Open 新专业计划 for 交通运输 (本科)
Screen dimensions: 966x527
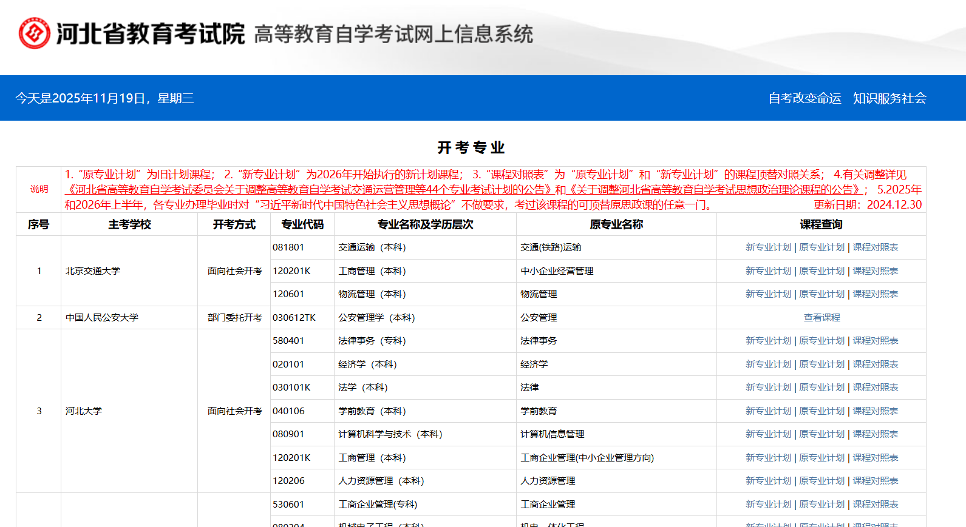click(x=768, y=247)
